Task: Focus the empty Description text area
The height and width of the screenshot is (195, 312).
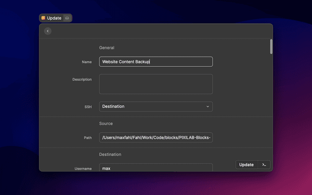Action: tap(156, 84)
